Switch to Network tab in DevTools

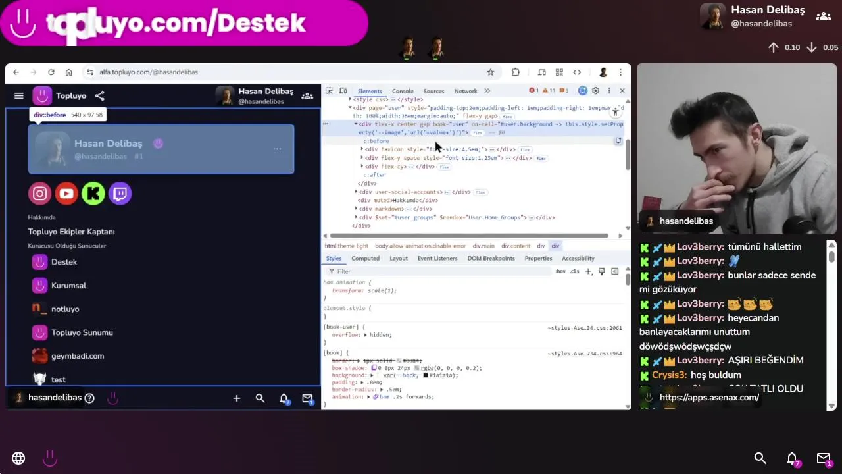pyautogui.click(x=465, y=91)
